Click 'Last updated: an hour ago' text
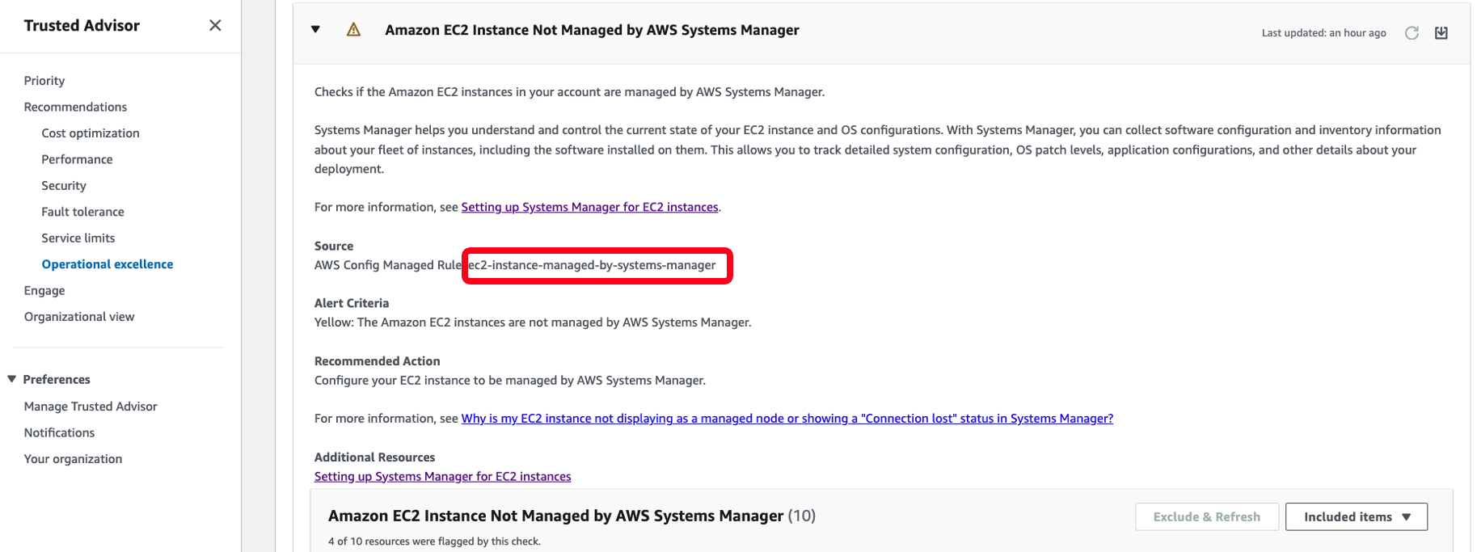Viewport: 1477px width, 552px height. coord(1323,33)
